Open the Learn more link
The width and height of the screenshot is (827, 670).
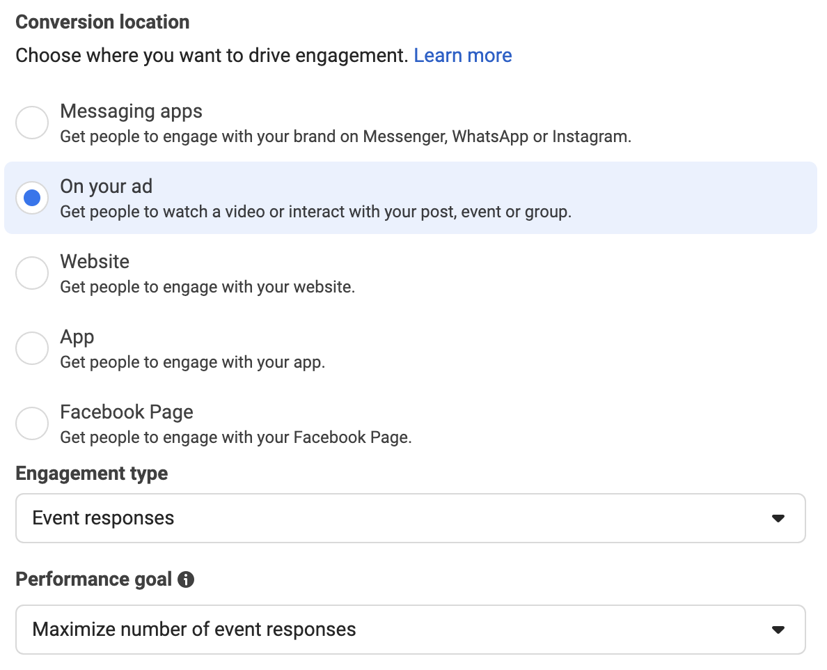point(462,56)
